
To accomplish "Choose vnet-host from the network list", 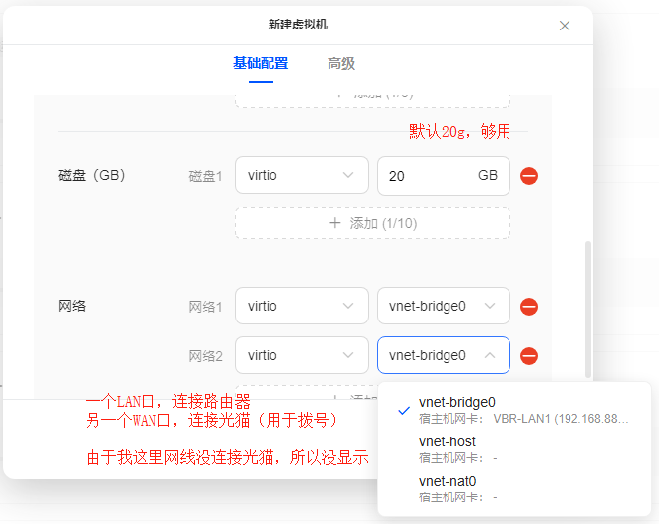I will pos(448,442).
